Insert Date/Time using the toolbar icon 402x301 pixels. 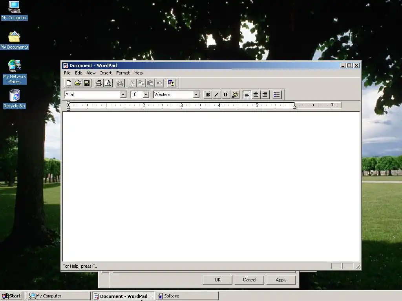click(171, 83)
